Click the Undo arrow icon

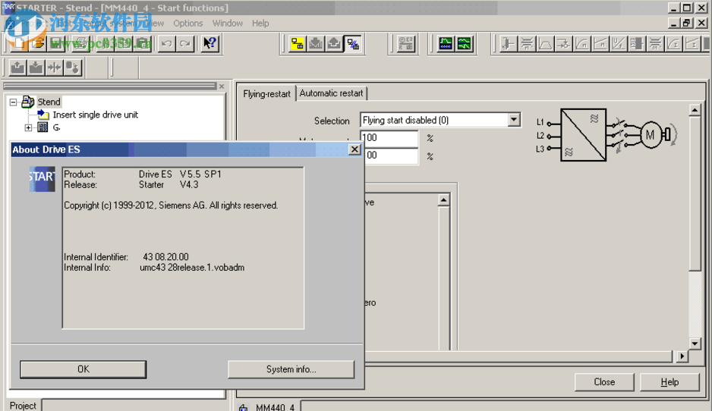pos(167,43)
